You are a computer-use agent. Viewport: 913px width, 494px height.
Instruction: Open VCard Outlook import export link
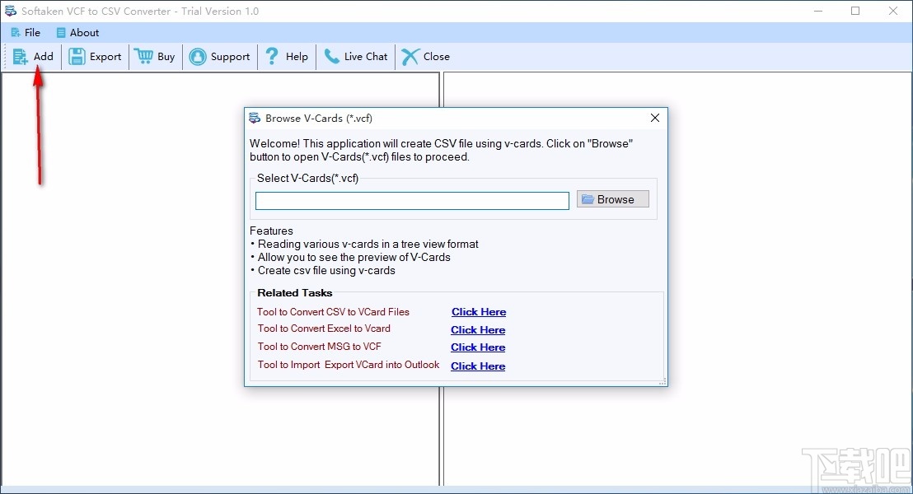coord(478,366)
